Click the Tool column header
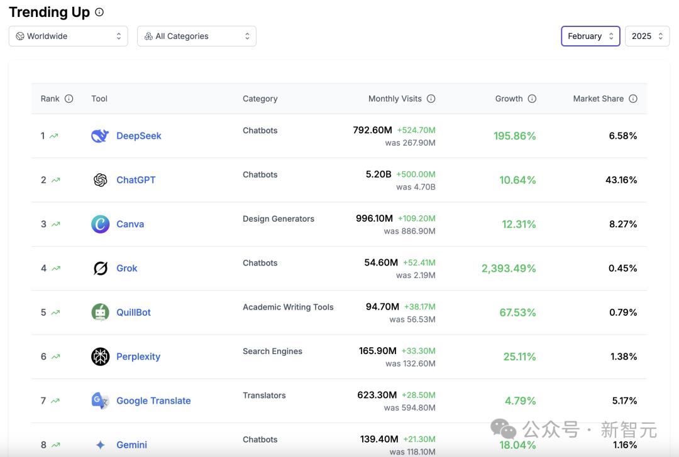The width and height of the screenshot is (679, 457). (99, 99)
